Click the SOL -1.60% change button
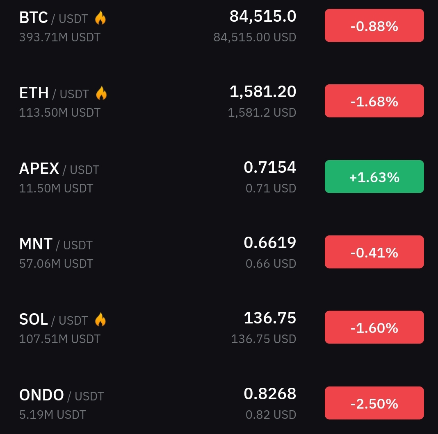 click(374, 328)
